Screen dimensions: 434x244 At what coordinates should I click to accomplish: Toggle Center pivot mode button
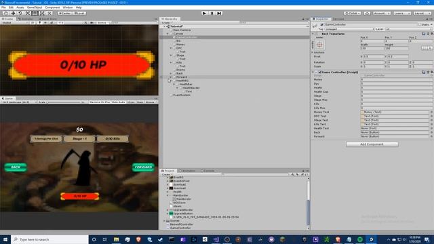click(64, 14)
